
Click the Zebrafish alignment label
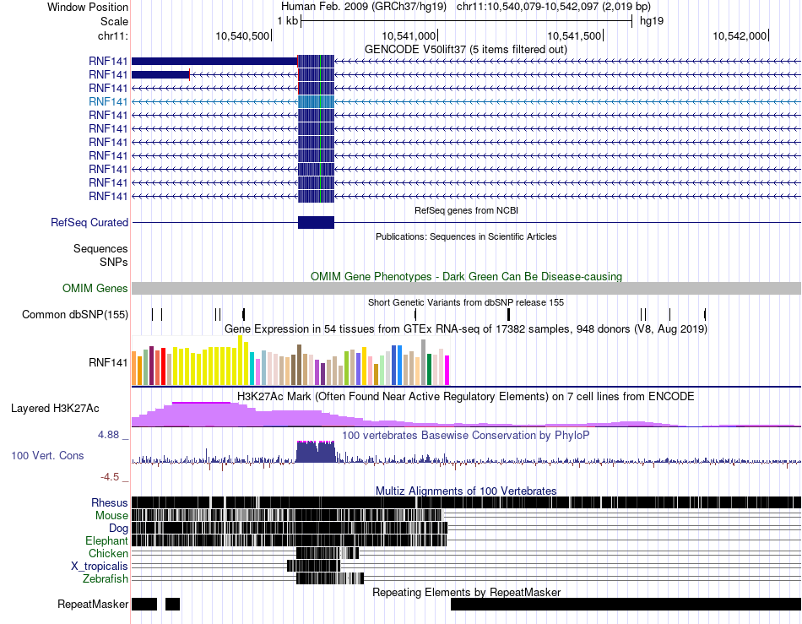(106, 579)
